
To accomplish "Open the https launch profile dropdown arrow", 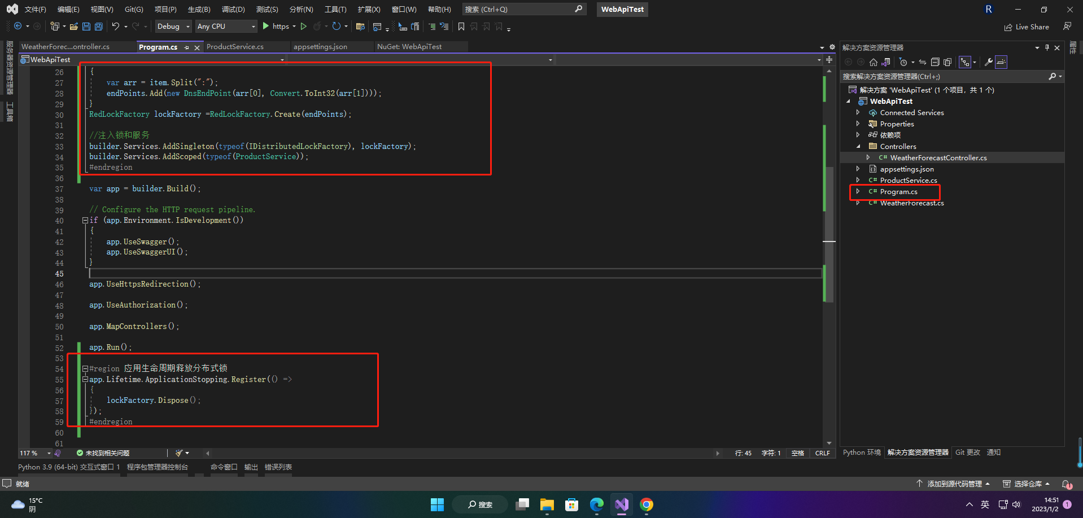I will (x=294, y=27).
